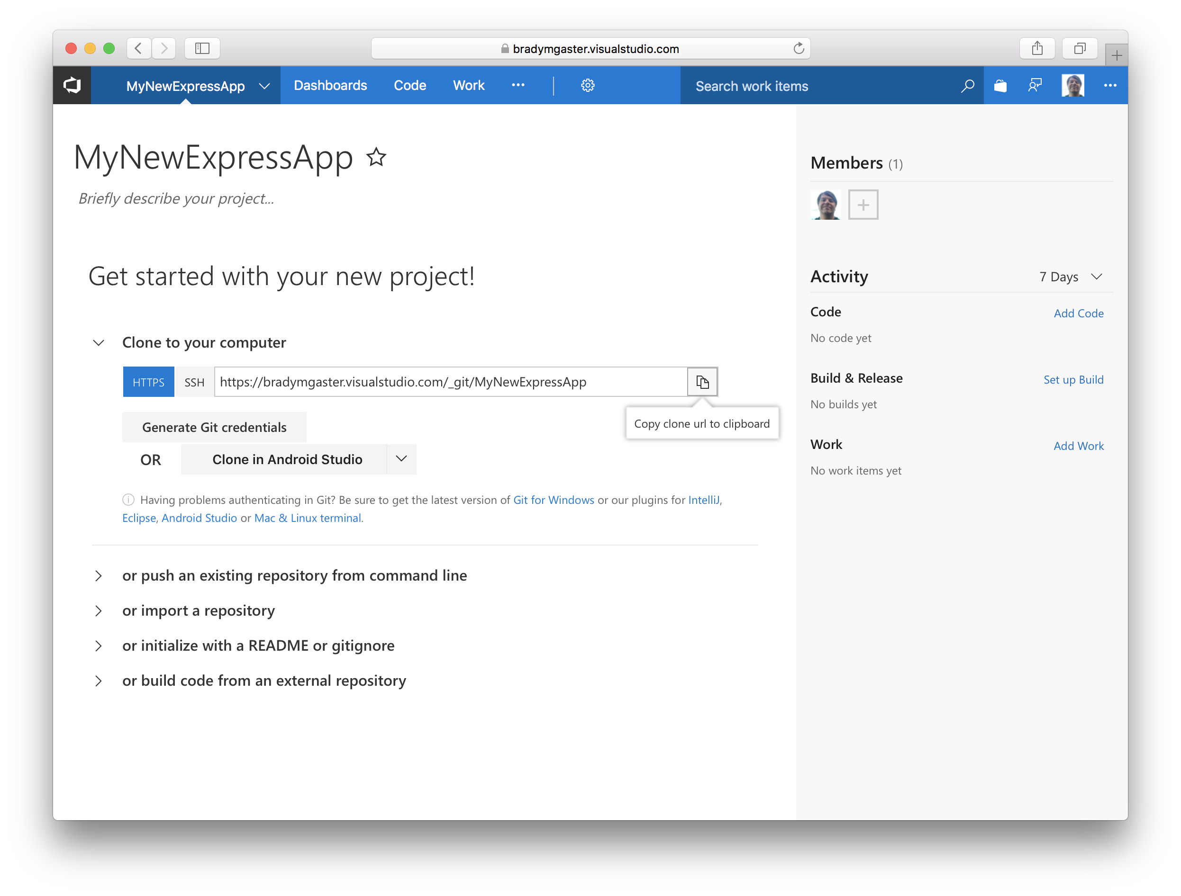The width and height of the screenshot is (1181, 896).
Task: Click the member avatar under Members
Action: (x=826, y=205)
